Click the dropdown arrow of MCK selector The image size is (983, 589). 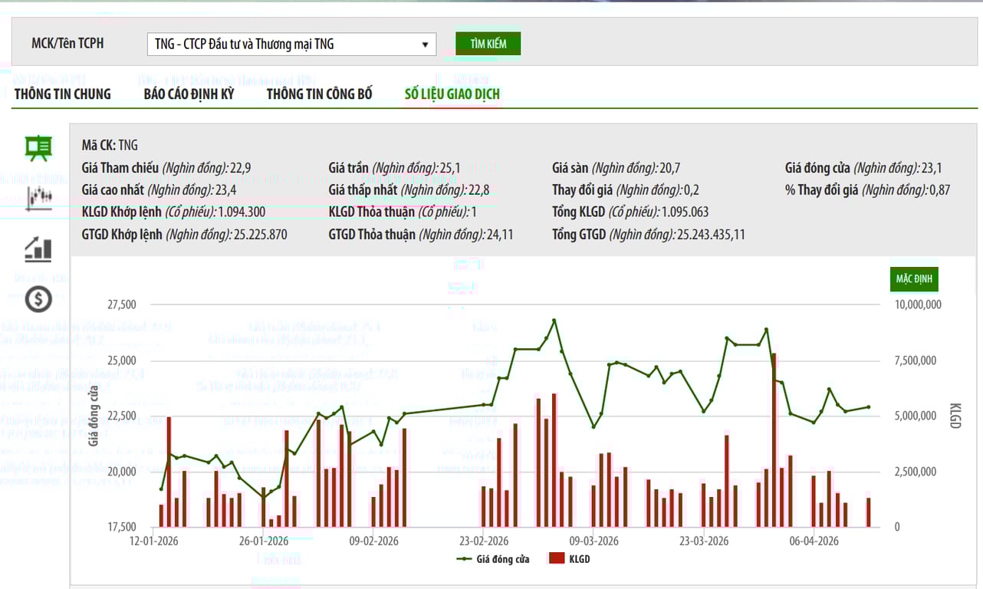(425, 44)
